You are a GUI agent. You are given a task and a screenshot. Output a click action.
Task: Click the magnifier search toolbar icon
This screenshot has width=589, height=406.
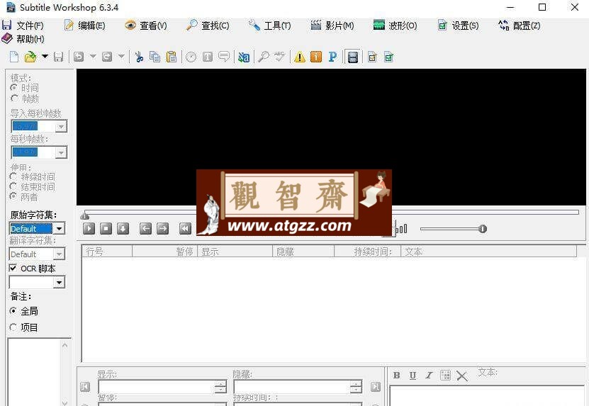point(264,57)
